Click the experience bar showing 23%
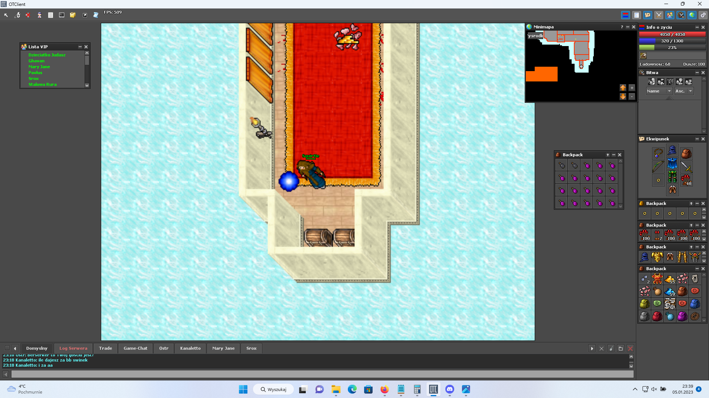 coord(672,48)
